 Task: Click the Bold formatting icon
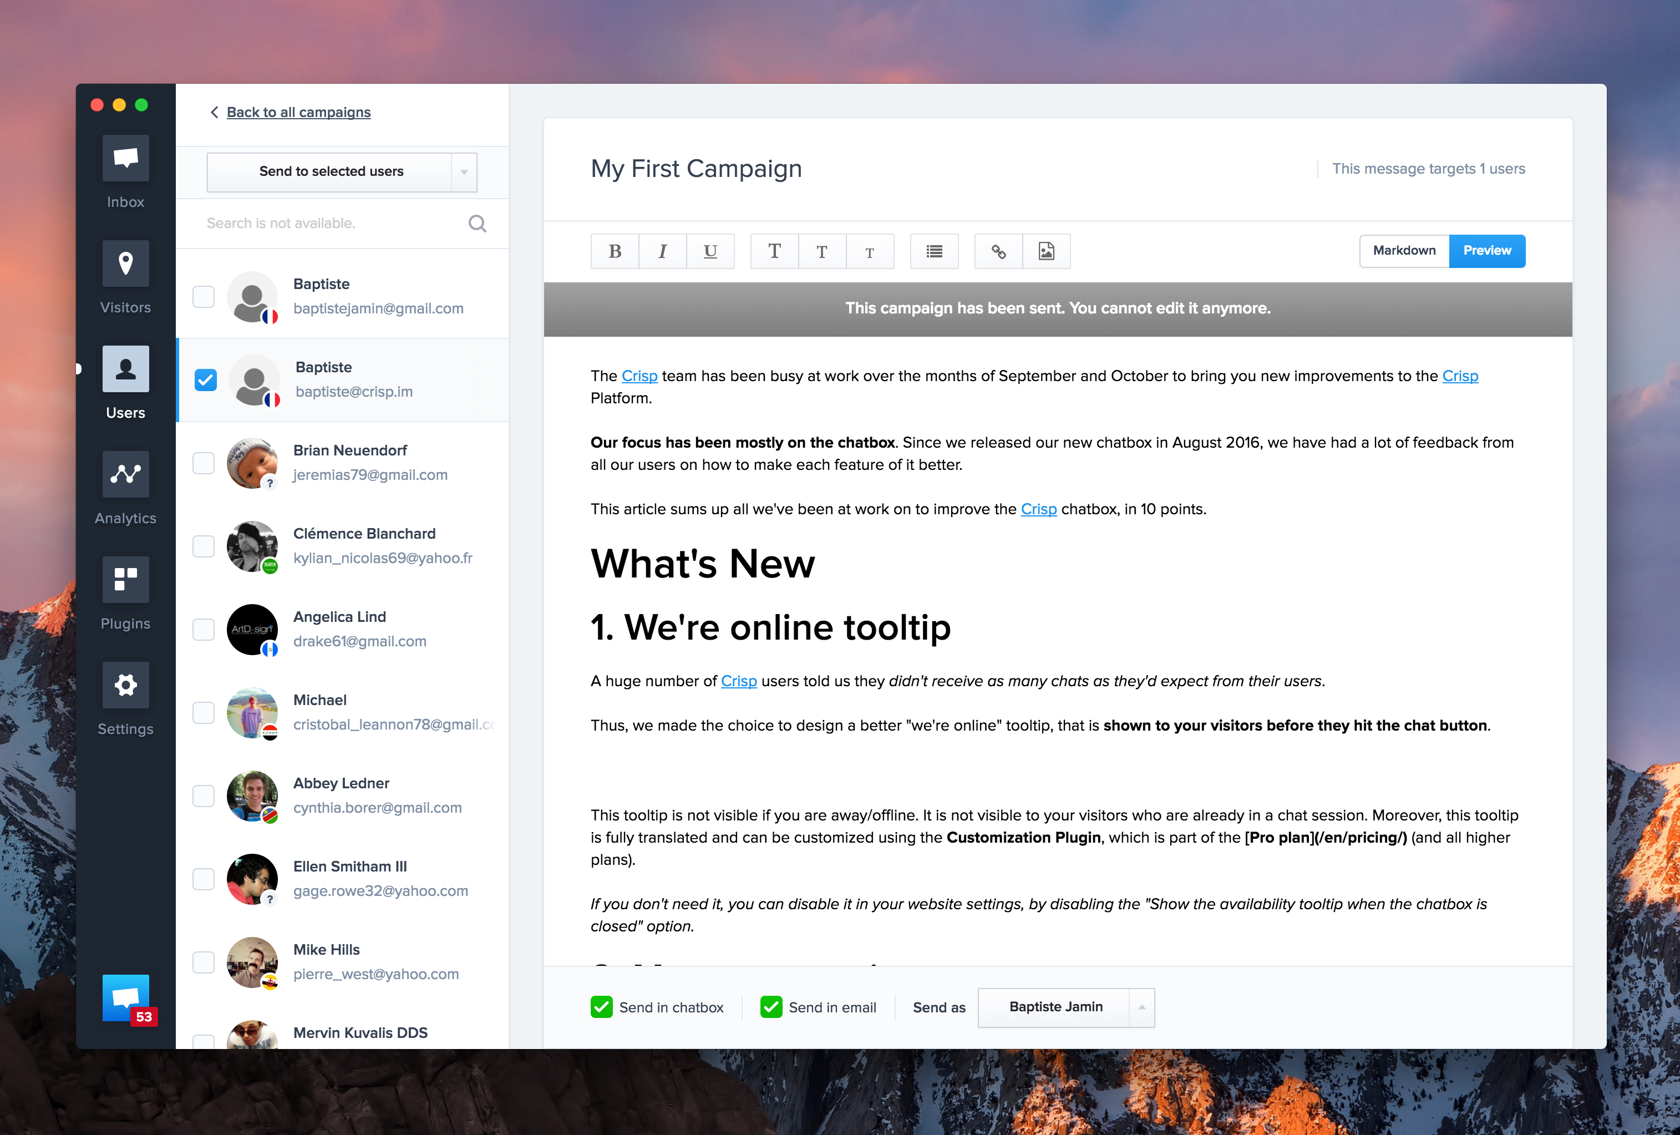coord(615,252)
